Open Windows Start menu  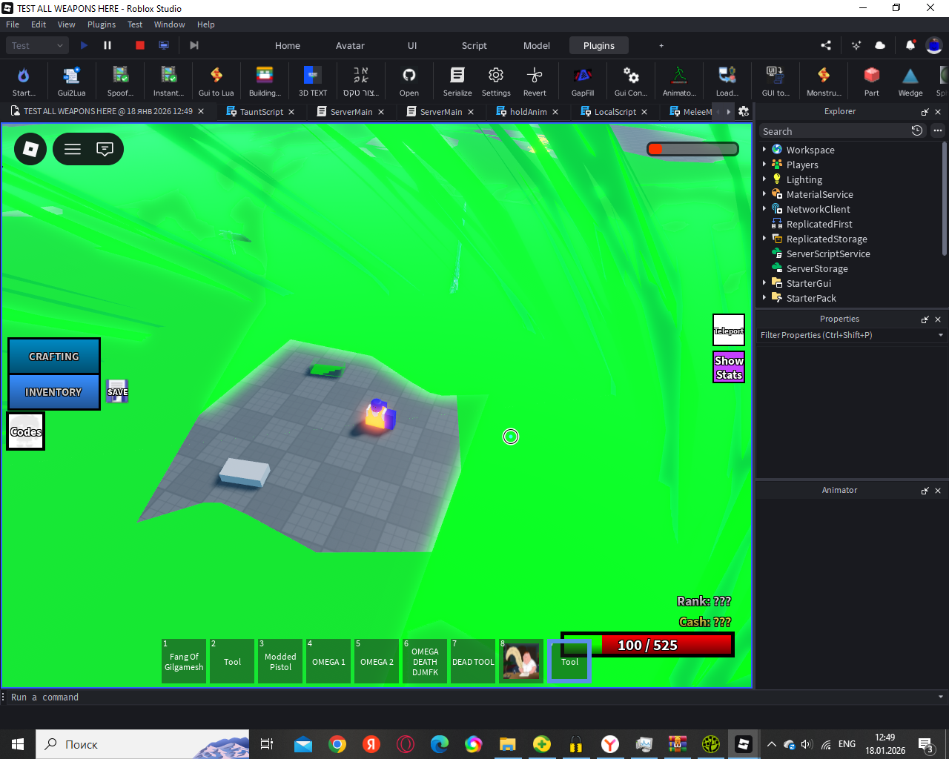point(18,744)
